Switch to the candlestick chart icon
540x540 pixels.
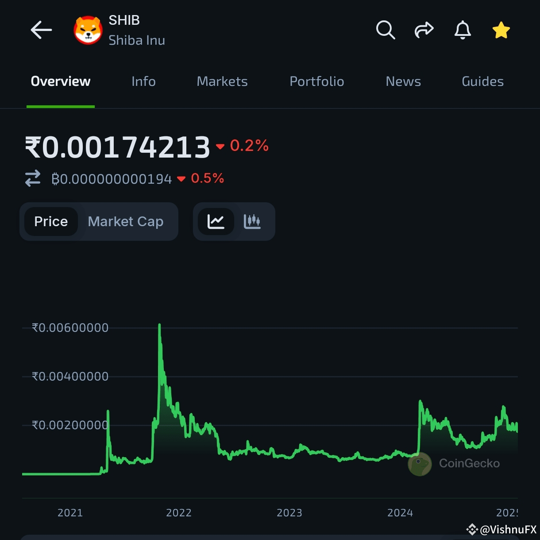click(x=252, y=221)
